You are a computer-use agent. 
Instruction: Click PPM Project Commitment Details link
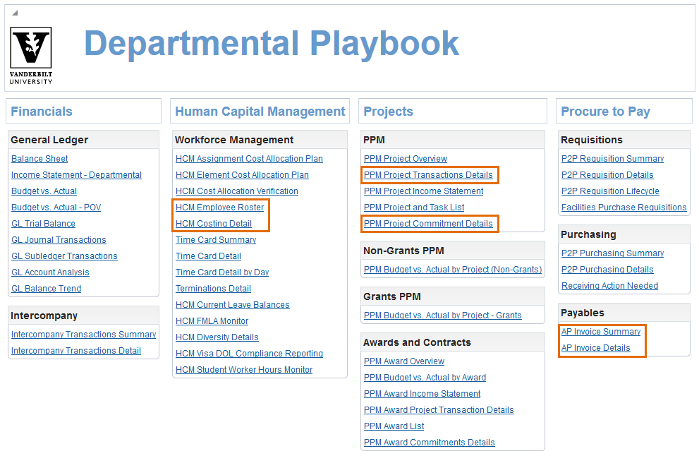pyautogui.click(x=428, y=224)
